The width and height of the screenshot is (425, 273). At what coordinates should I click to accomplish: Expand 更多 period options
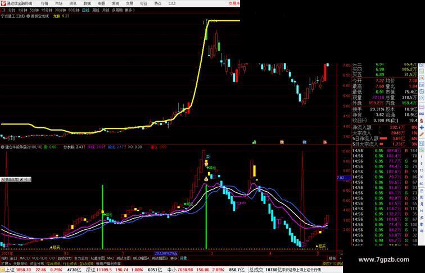pyautogui.click(x=130, y=10)
